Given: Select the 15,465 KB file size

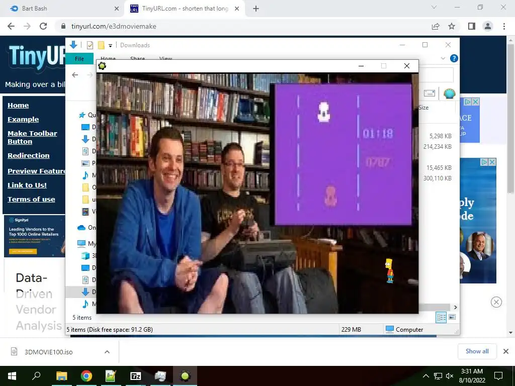Looking at the screenshot, I should [x=439, y=168].
